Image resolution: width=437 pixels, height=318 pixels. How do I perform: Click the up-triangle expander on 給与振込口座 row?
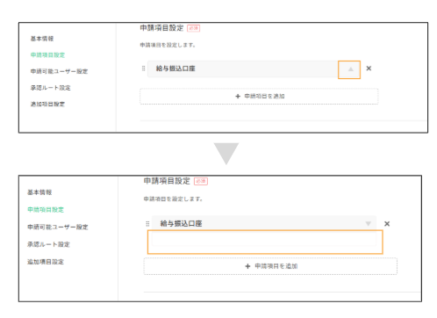coord(350,69)
